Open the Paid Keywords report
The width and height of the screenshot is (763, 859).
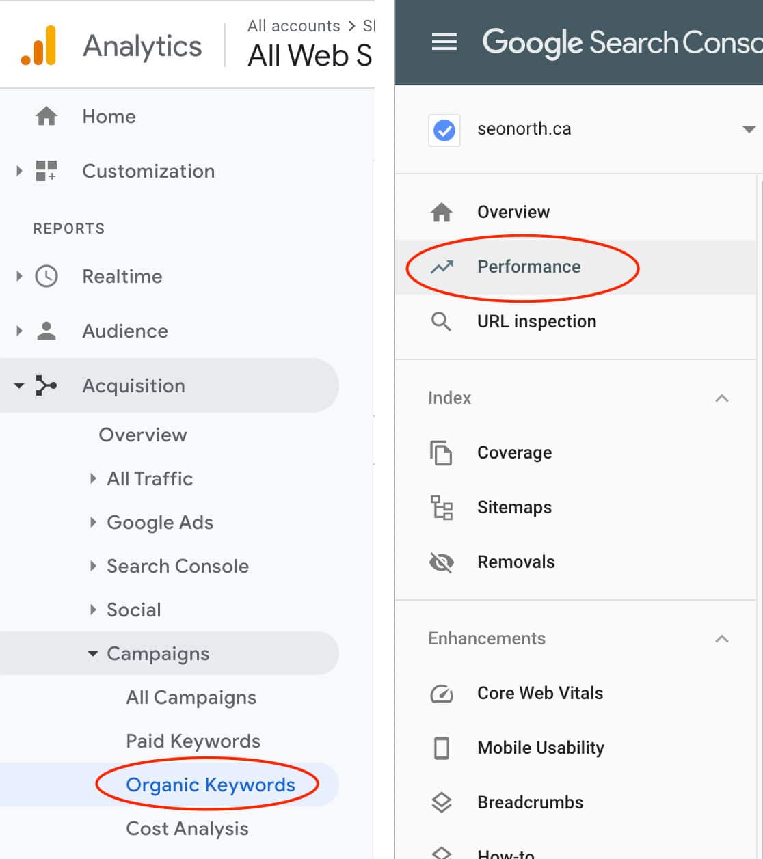tap(193, 741)
